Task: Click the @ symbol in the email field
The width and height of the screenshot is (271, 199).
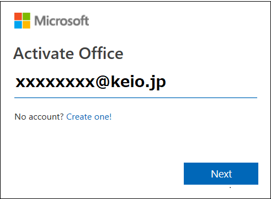Action: pyautogui.click(x=103, y=82)
